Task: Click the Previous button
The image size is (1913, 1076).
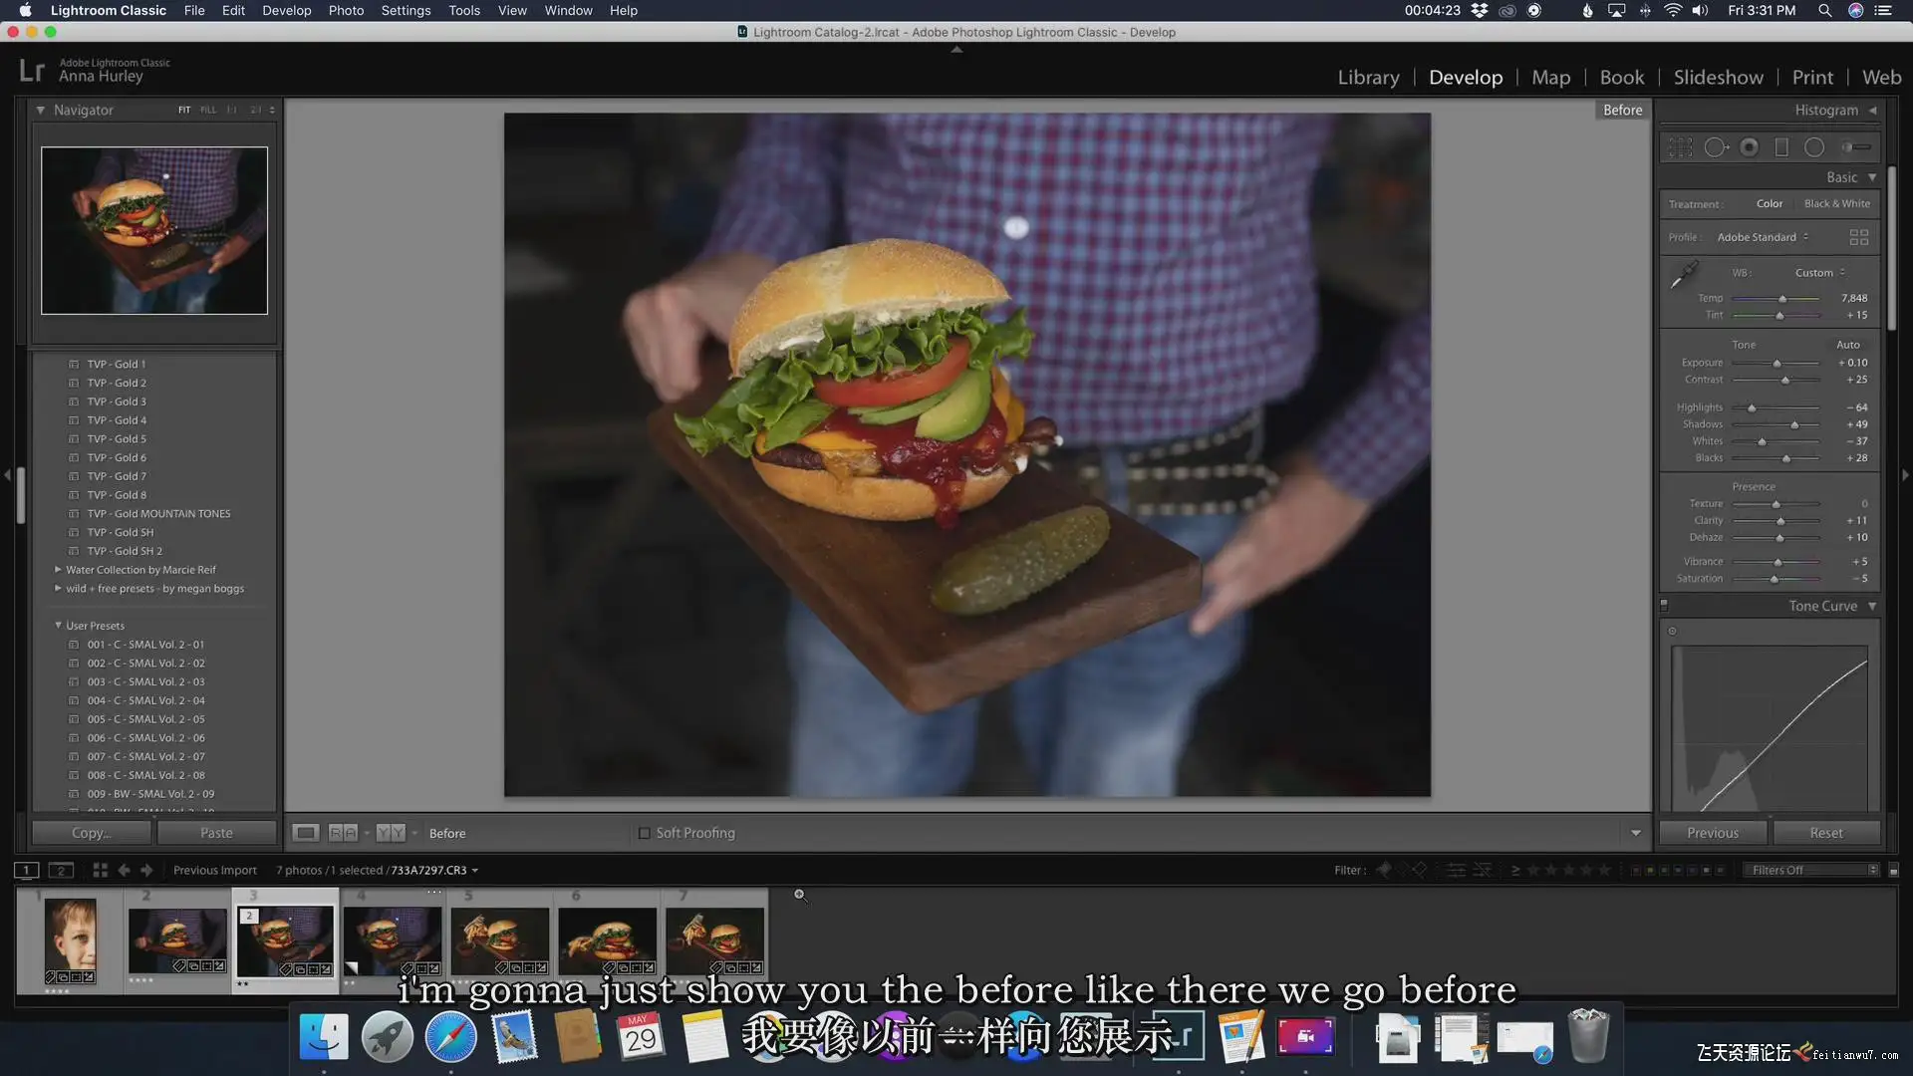Action: [x=1713, y=833]
